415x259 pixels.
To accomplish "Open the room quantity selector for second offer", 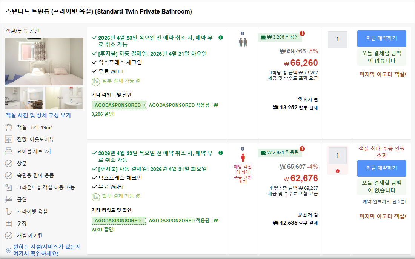I will pos(337,155).
